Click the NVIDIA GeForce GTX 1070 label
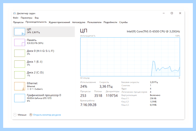Viewport: 196px width, 131px height. click(x=39, y=98)
